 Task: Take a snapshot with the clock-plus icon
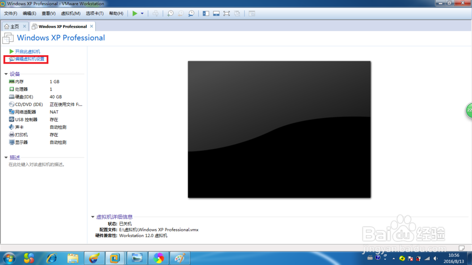click(170, 13)
